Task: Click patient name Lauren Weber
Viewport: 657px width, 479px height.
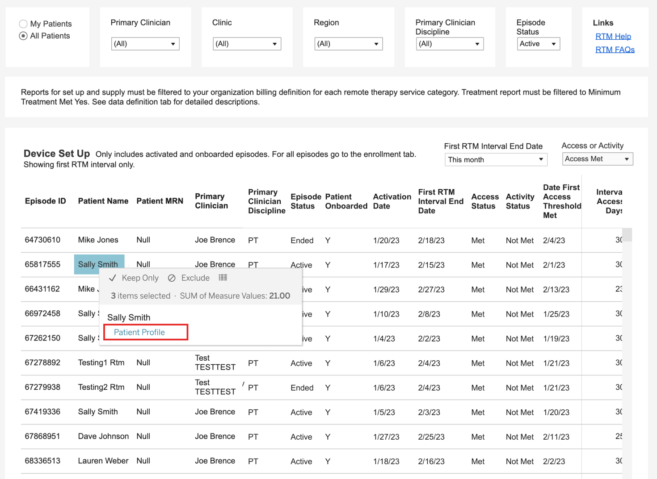Action: point(103,461)
